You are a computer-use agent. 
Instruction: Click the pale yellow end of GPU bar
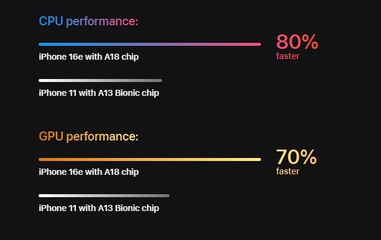pyautogui.click(x=257, y=160)
